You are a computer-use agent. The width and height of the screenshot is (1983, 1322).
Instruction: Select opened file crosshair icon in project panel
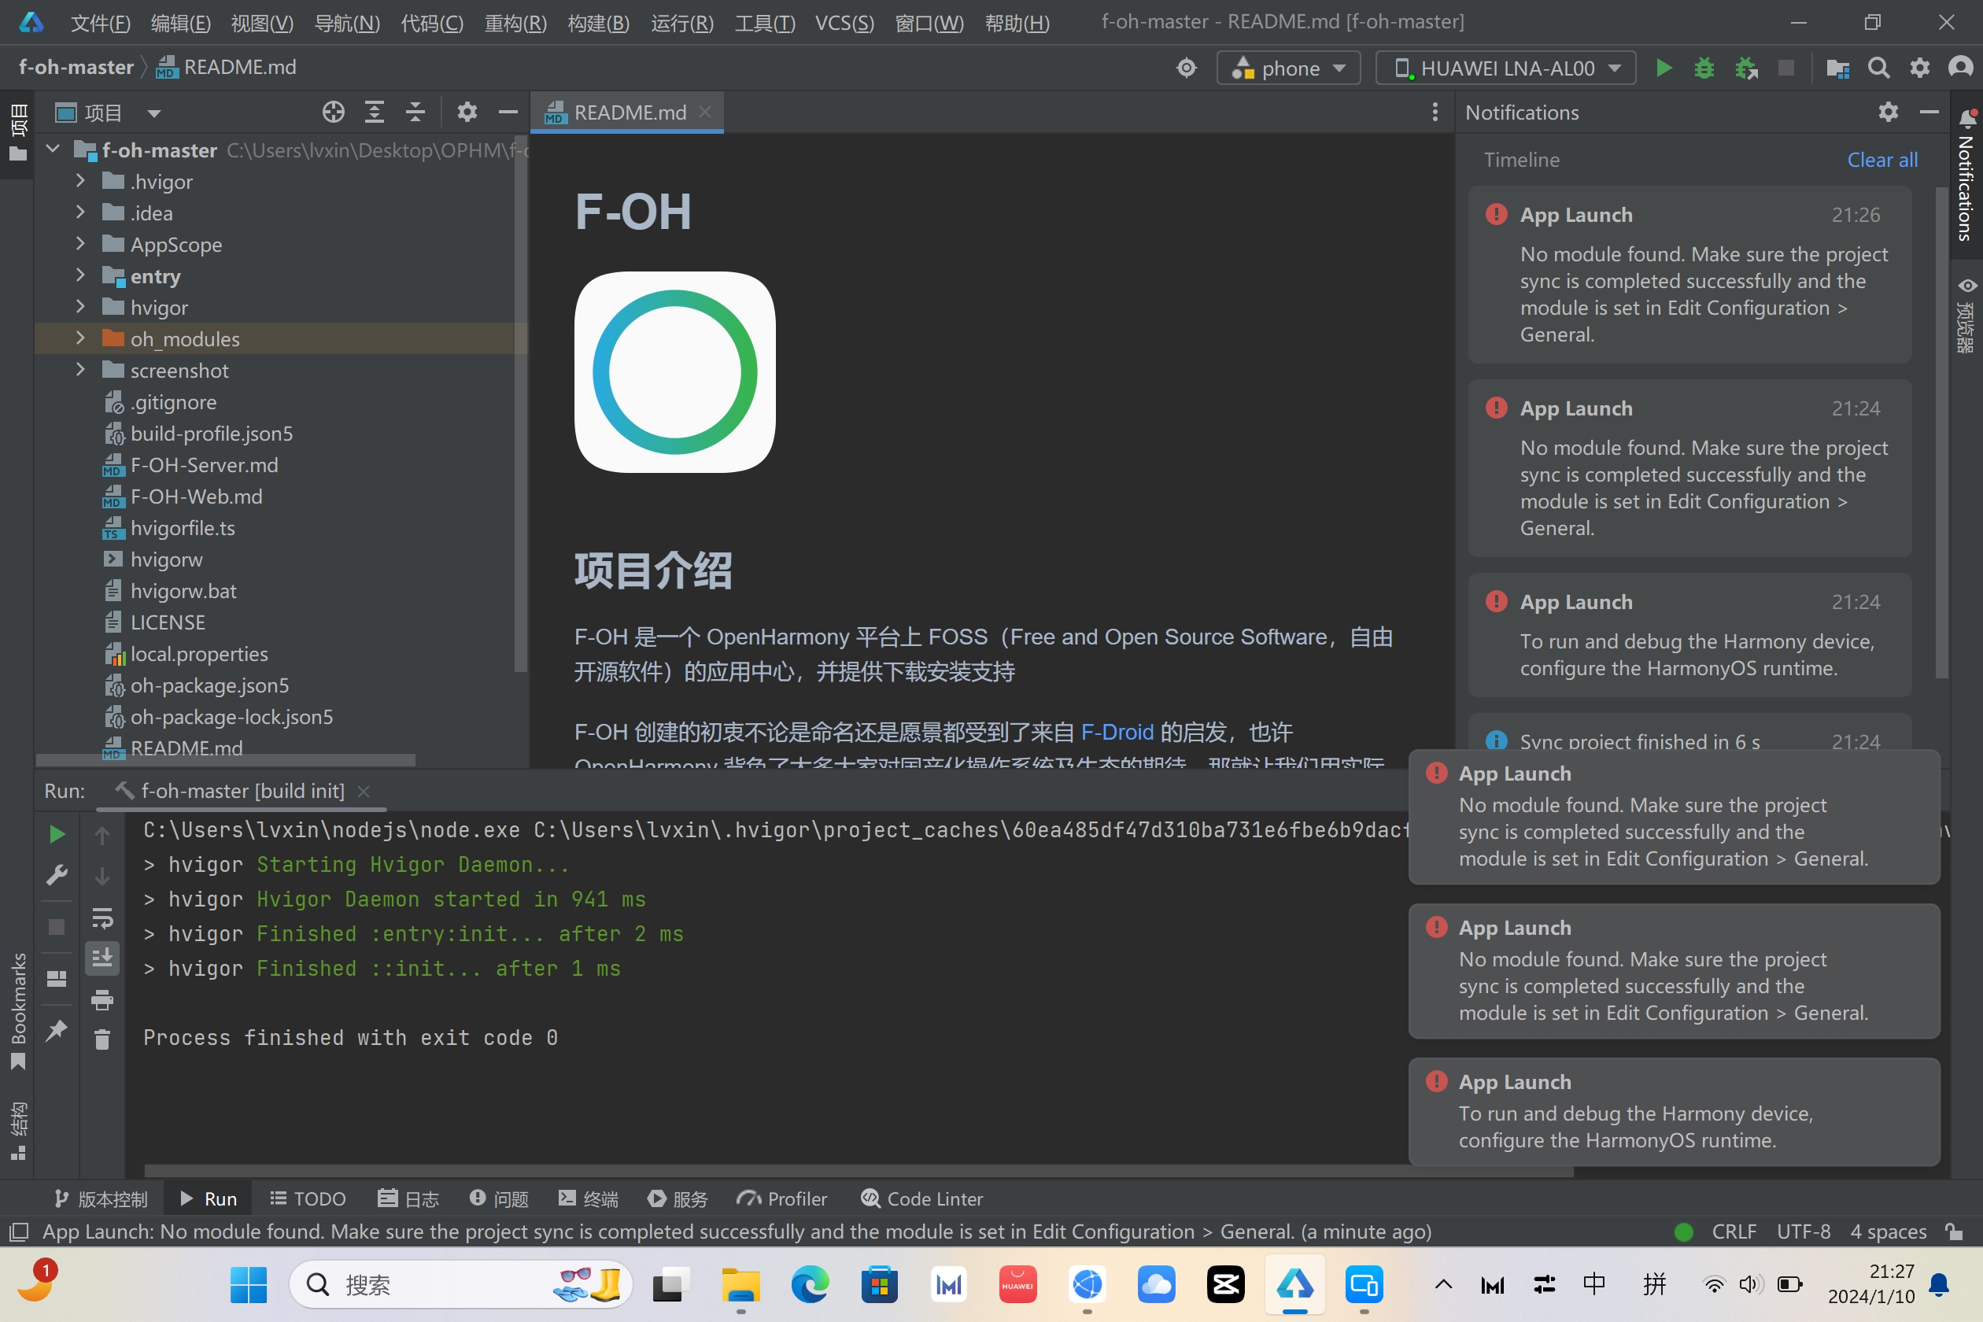click(x=333, y=111)
